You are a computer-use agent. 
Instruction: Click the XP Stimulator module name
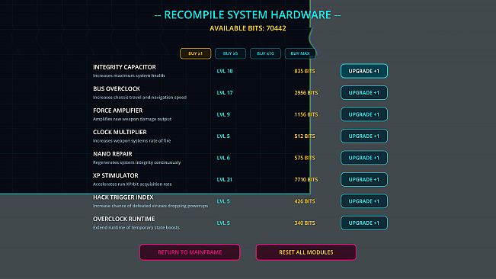coord(116,175)
